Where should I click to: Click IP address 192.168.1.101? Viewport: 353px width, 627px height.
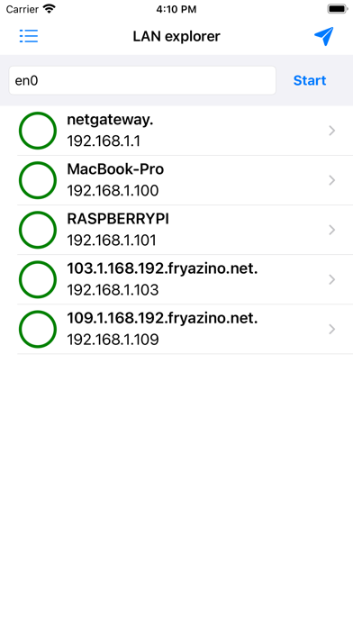point(112,241)
